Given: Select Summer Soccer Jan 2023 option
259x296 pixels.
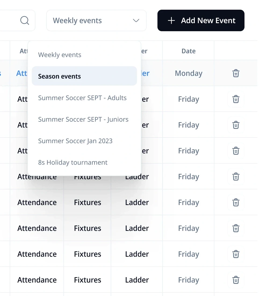Looking at the screenshot, I should [x=75, y=141].
